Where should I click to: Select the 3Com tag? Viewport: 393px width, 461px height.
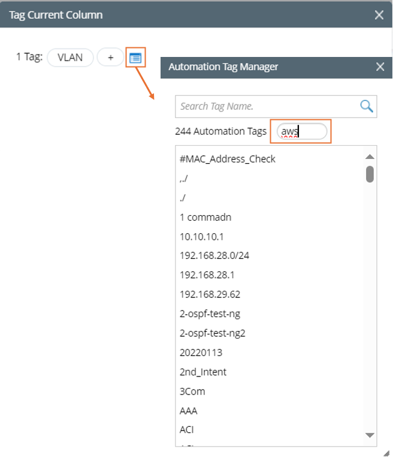pos(192,391)
